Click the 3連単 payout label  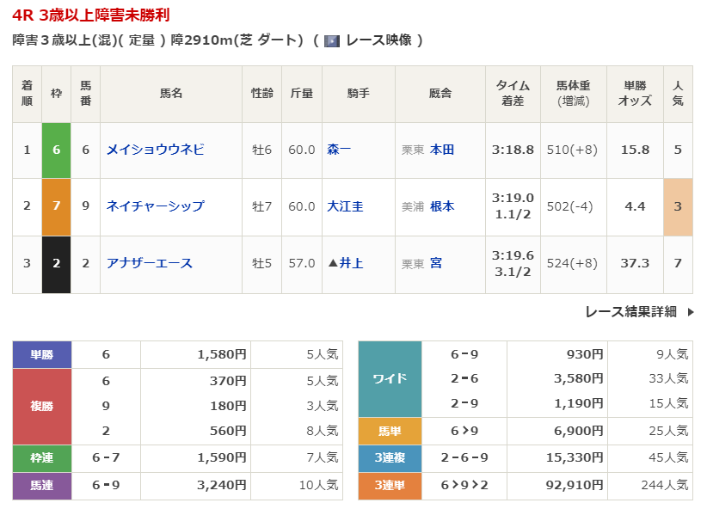(x=389, y=486)
